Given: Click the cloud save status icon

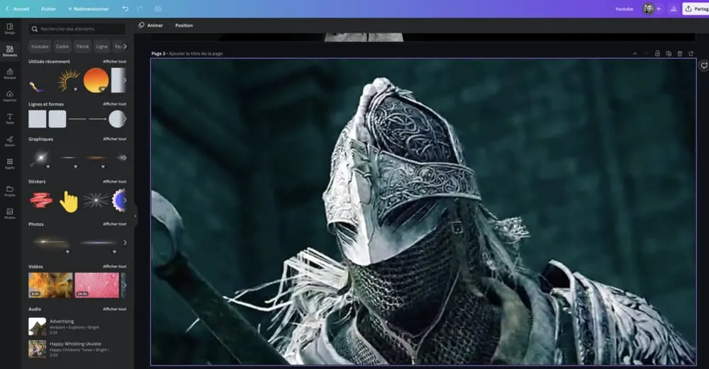Looking at the screenshot, I should [x=158, y=8].
